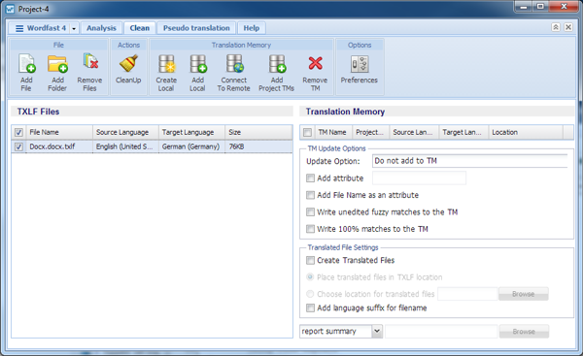Click the Remove Files icon

(90, 62)
